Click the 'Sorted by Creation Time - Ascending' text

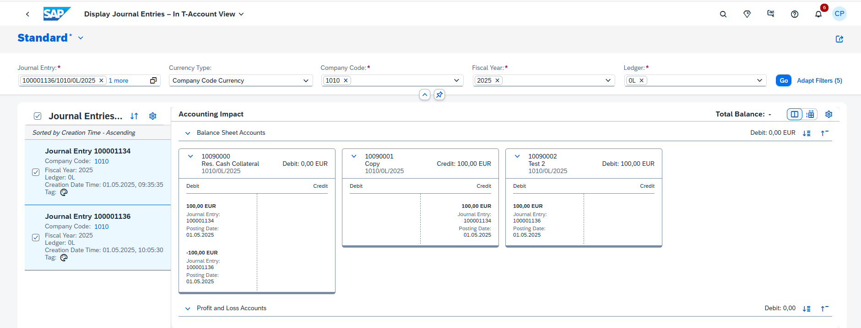coord(84,133)
